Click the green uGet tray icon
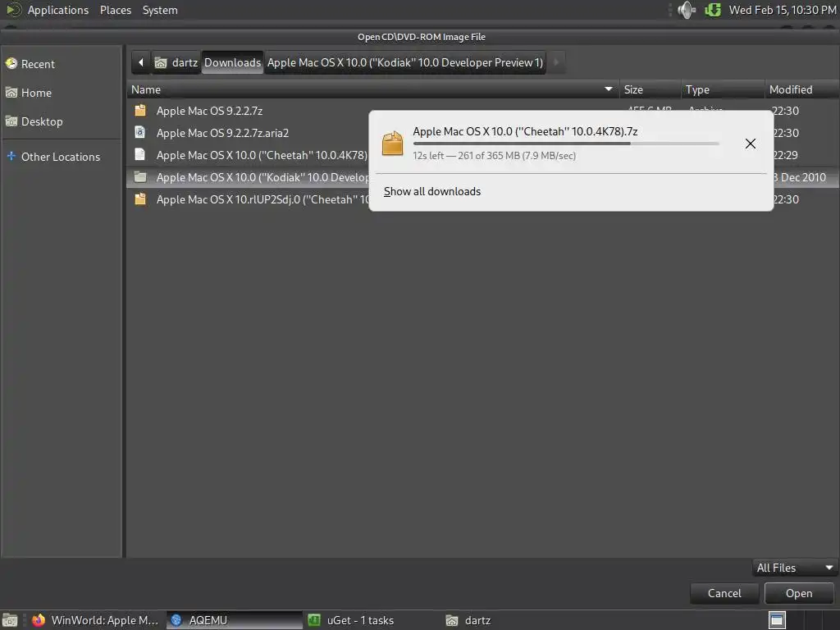This screenshot has height=630, width=840. tap(713, 10)
